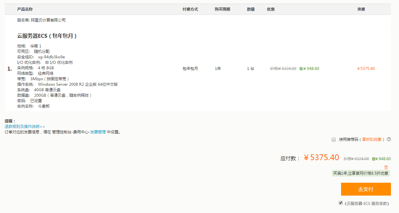This screenshot has height=213, width=399.
Task: Uncheck the 云服务器 ECS 服务条款 agreement checkbox
Action: pyautogui.click(x=341, y=203)
